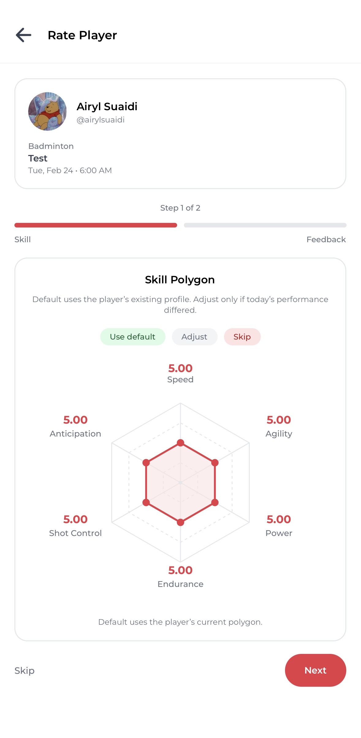Image resolution: width=361 pixels, height=738 pixels.
Task: Select the Use default skill option
Action: tap(132, 336)
